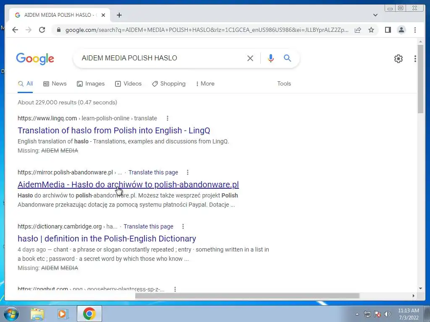Screen dimensions: 430x322
Task: Click in the Google search input field
Action: click(x=162, y=58)
